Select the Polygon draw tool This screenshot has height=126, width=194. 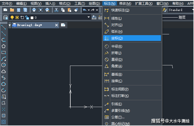click(3, 46)
